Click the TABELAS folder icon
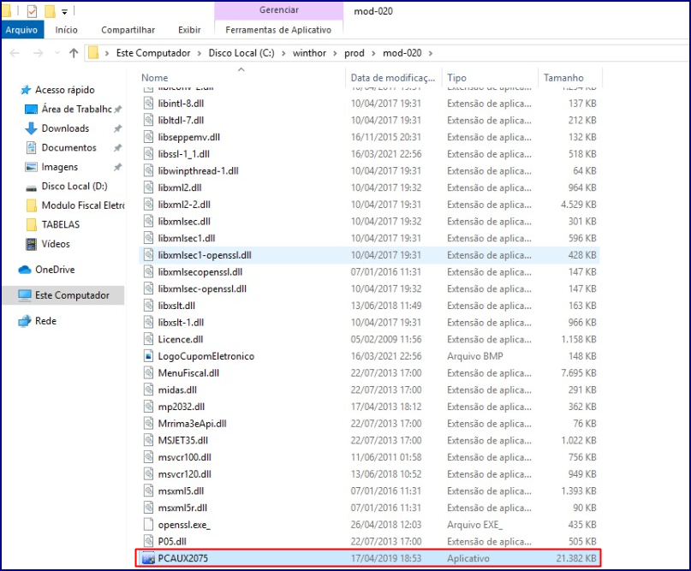This screenshot has width=691, height=571. [x=32, y=224]
